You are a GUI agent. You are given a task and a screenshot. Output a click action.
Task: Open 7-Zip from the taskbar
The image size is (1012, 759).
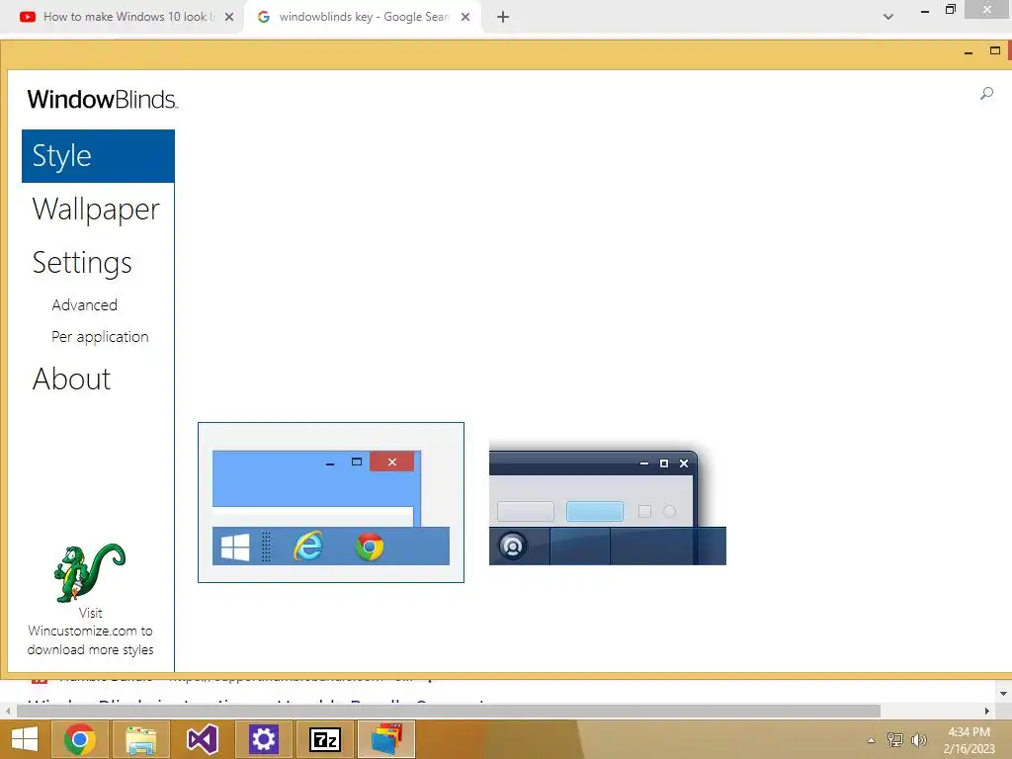pos(324,739)
